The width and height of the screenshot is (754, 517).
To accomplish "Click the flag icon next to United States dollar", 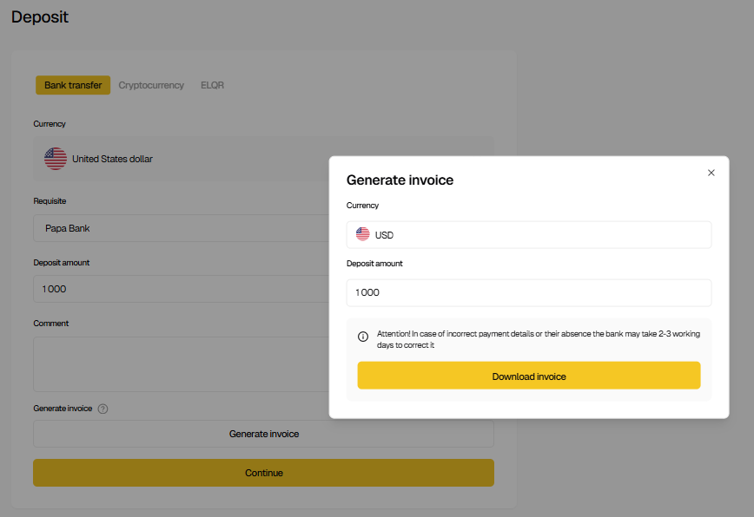I will [x=56, y=159].
